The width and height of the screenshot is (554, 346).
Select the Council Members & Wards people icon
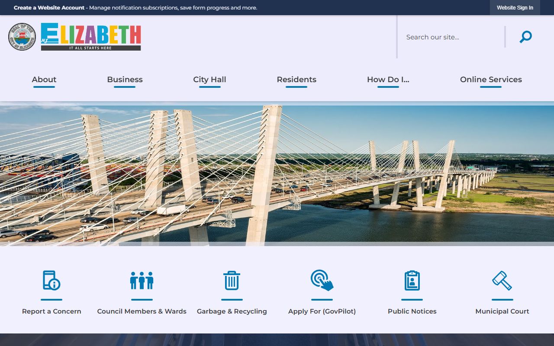142,280
